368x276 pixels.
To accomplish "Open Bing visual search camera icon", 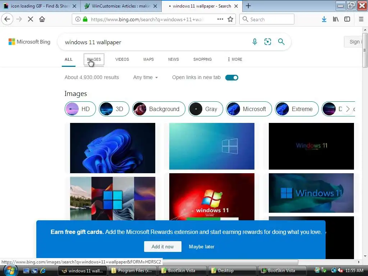I will 267,42.
